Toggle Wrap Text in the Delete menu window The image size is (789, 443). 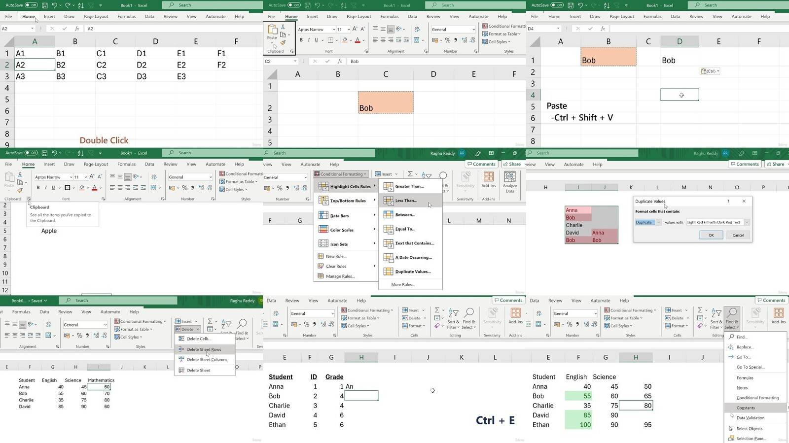click(x=48, y=324)
